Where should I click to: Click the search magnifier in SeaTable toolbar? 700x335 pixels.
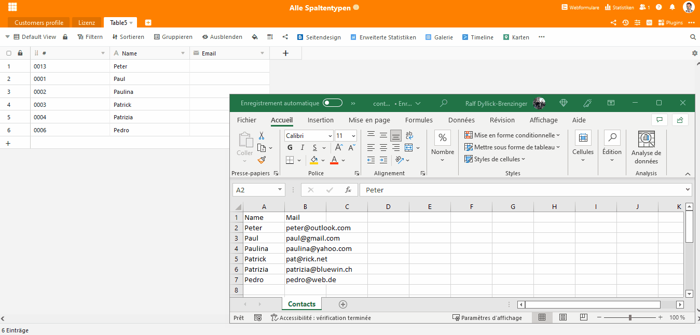pos(693,37)
